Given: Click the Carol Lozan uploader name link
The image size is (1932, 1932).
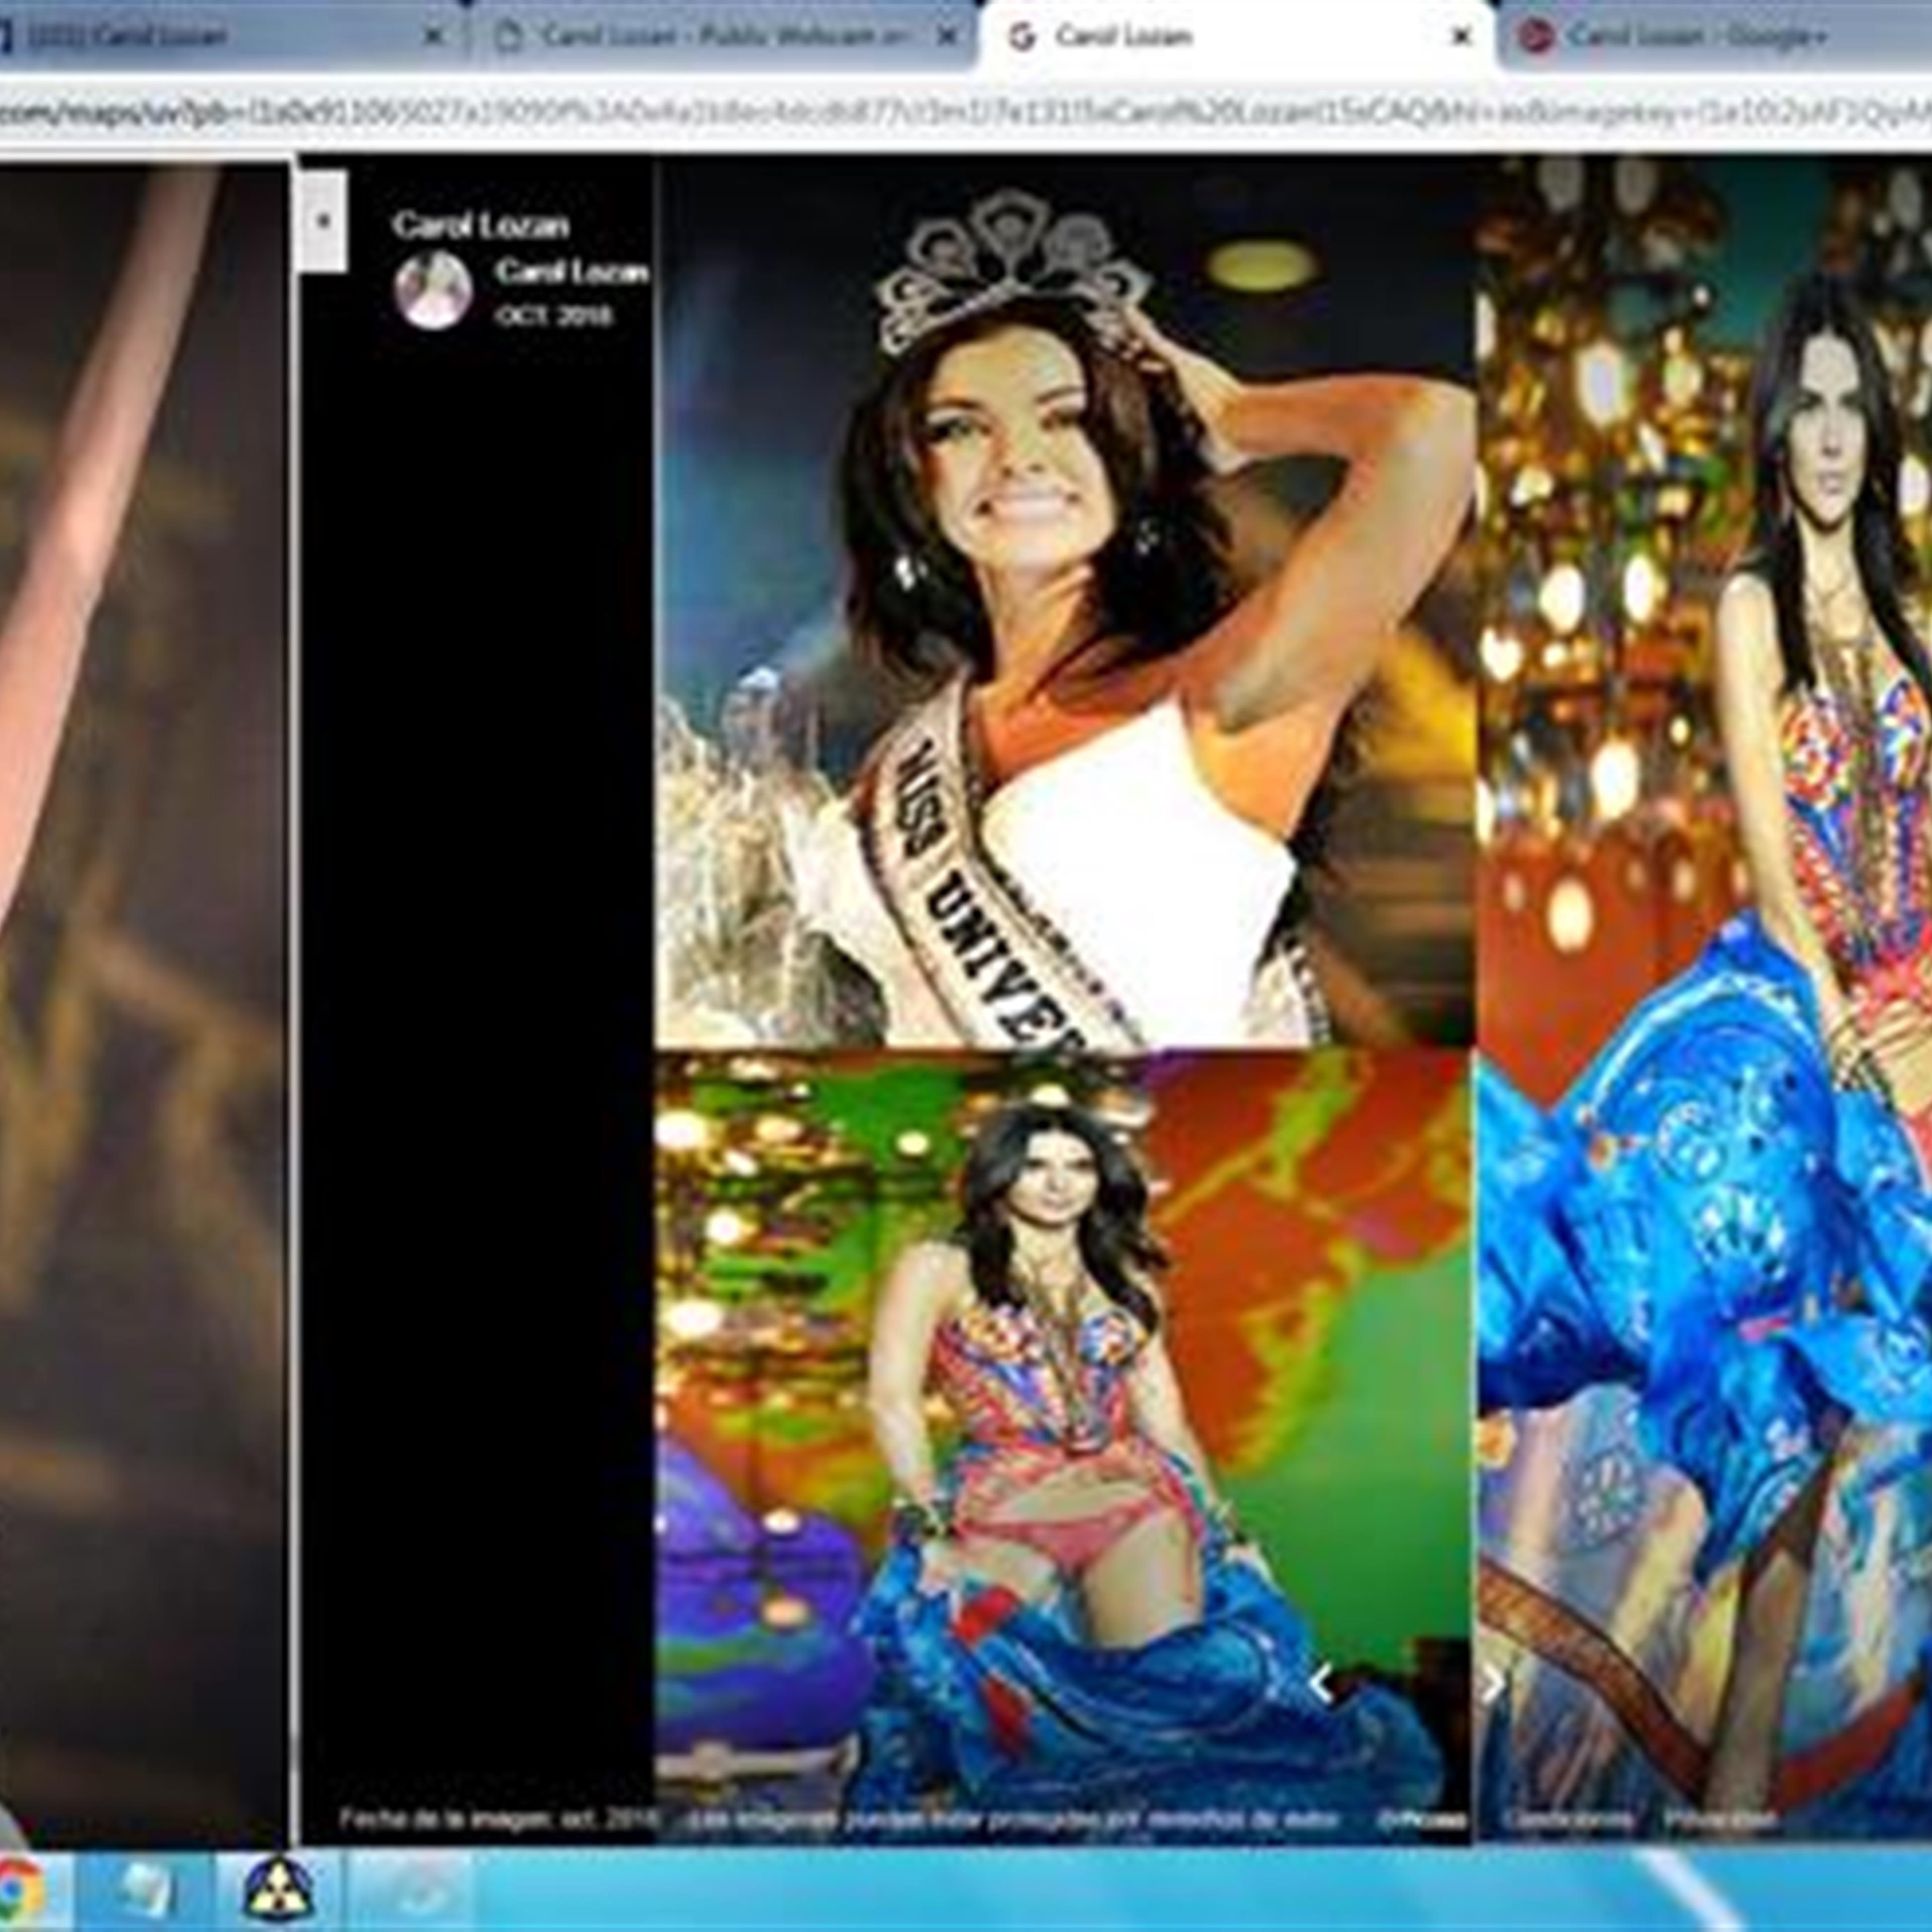Looking at the screenshot, I should (x=571, y=271).
